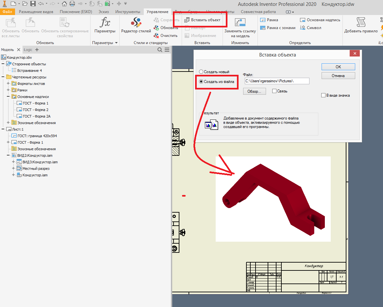Image resolution: width=383 pixels, height=307 pixels.
Task: Select the Создать из файла radio button
Action: [x=201, y=82]
